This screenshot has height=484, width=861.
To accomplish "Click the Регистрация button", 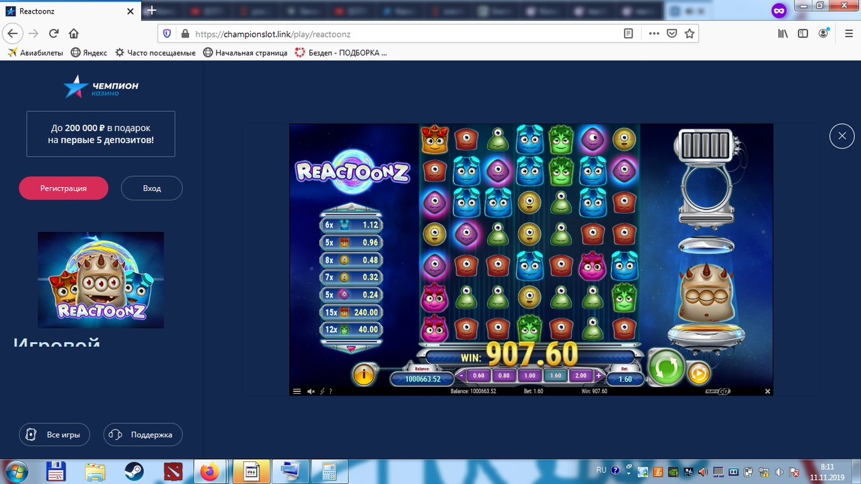I will pos(63,188).
